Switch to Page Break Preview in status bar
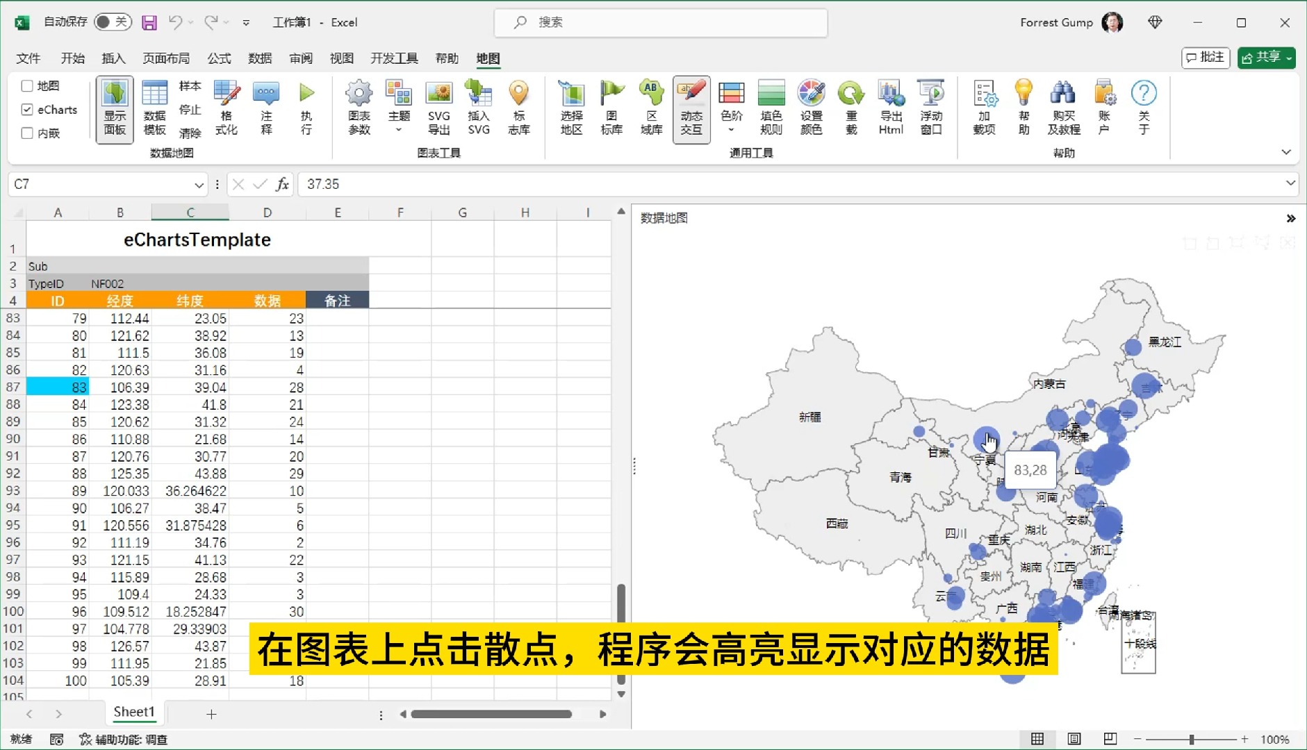Screen dimensions: 1307x750 pyautogui.click(x=1110, y=739)
